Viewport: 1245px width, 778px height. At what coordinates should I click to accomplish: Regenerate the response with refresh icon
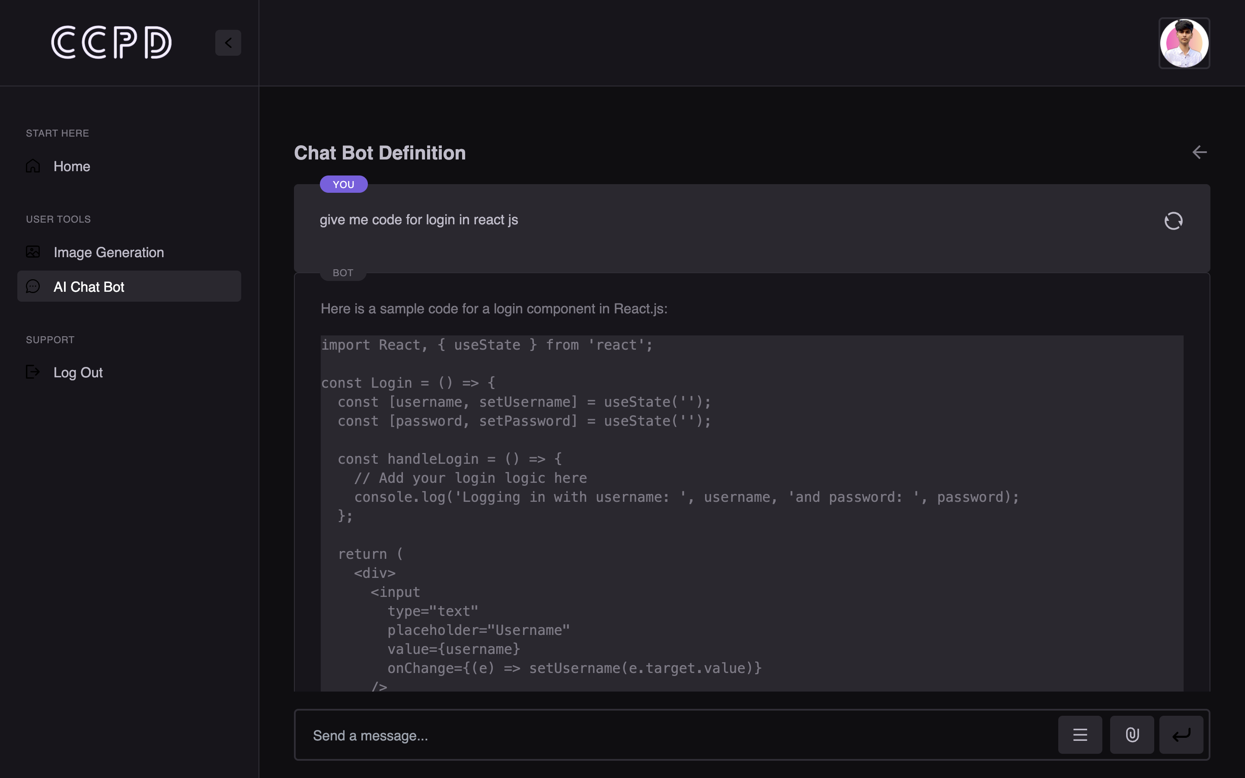1173,221
